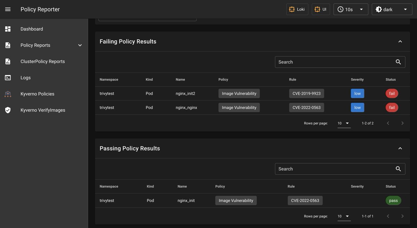This screenshot has height=228, width=417.
Task: Open the Policy Reports menu item
Action: pyautogui.click(x=44, y=45)
